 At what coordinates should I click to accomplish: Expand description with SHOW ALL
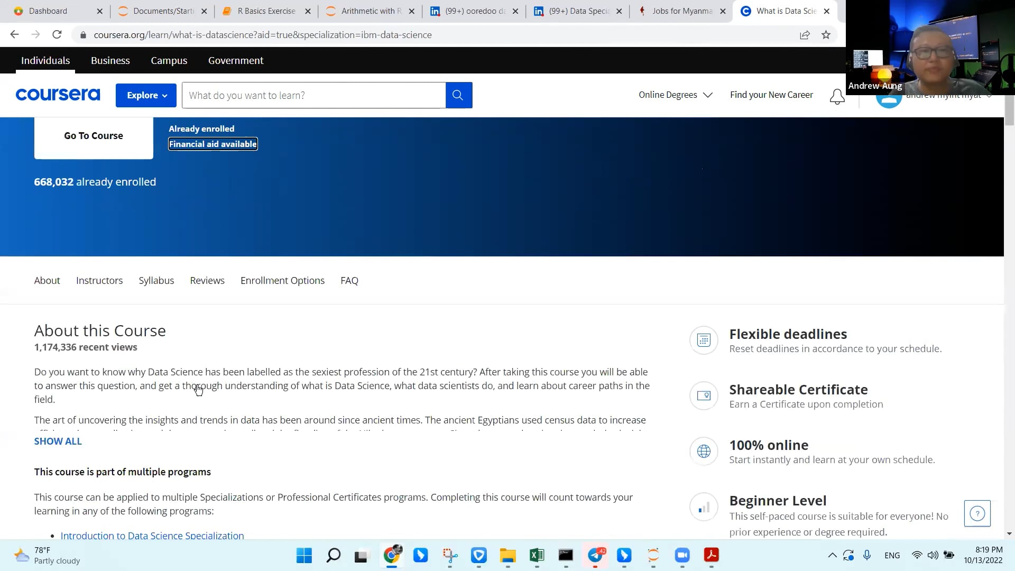point(58,441)
